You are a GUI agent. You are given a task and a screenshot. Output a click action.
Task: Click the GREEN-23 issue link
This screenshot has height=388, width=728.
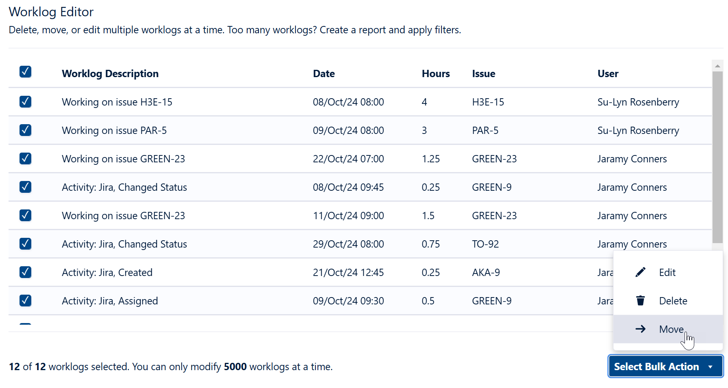point(494,159)
